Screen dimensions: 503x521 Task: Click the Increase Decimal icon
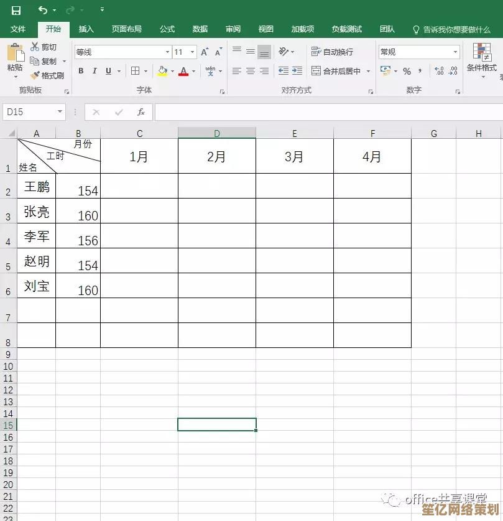[438, 70]
